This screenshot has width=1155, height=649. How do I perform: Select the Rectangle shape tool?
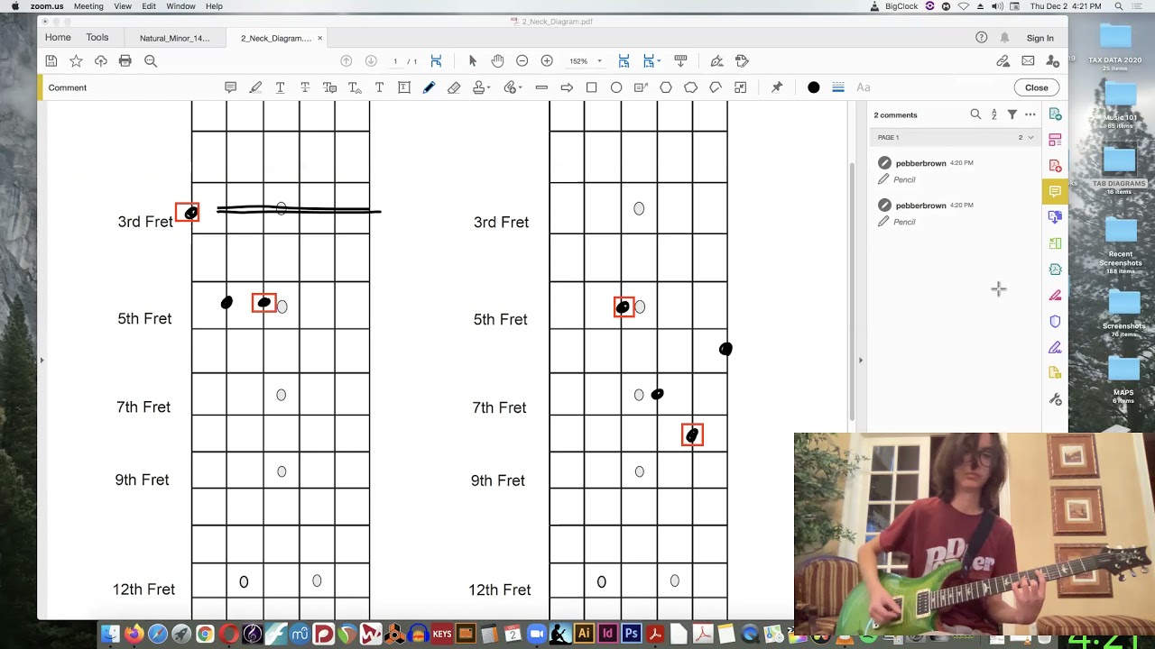(591, 87)
